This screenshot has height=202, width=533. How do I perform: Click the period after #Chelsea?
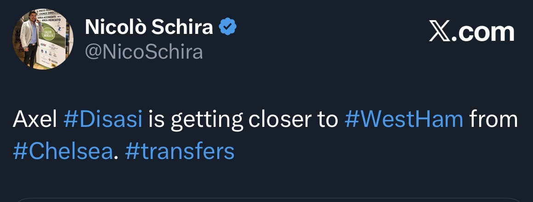click(x=116, y=155)
